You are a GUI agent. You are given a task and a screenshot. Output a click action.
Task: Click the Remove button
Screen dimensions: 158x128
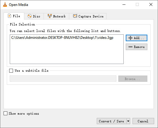136,47
